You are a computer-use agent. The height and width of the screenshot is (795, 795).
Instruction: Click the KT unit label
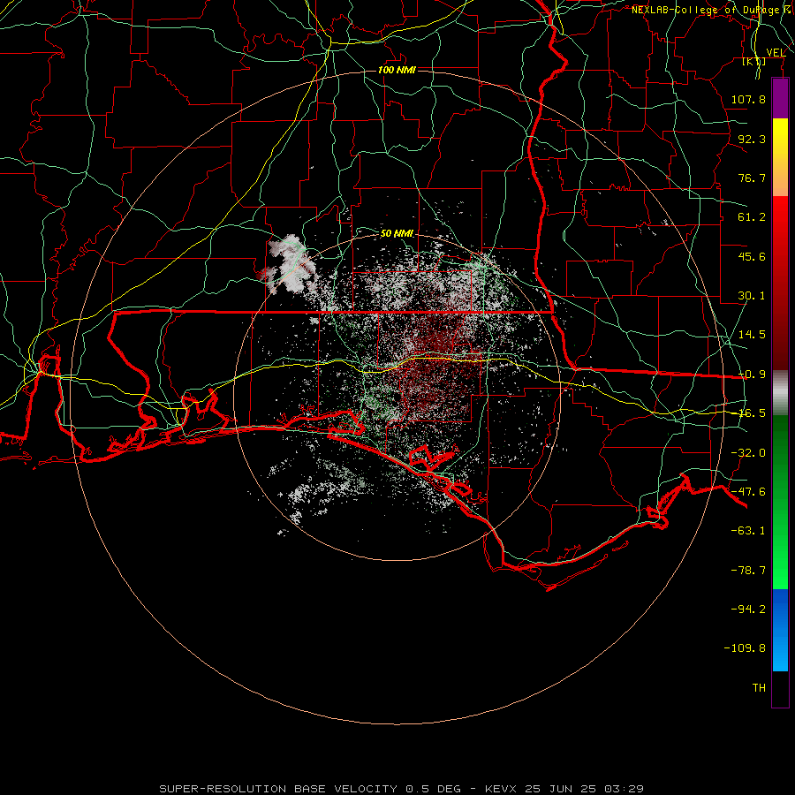click(x=754, y=61)
